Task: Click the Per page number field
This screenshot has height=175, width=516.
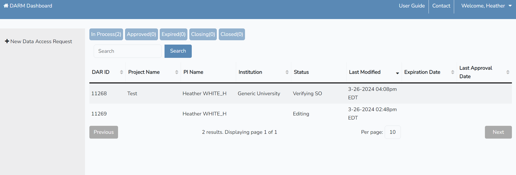Action: point(392,132)
